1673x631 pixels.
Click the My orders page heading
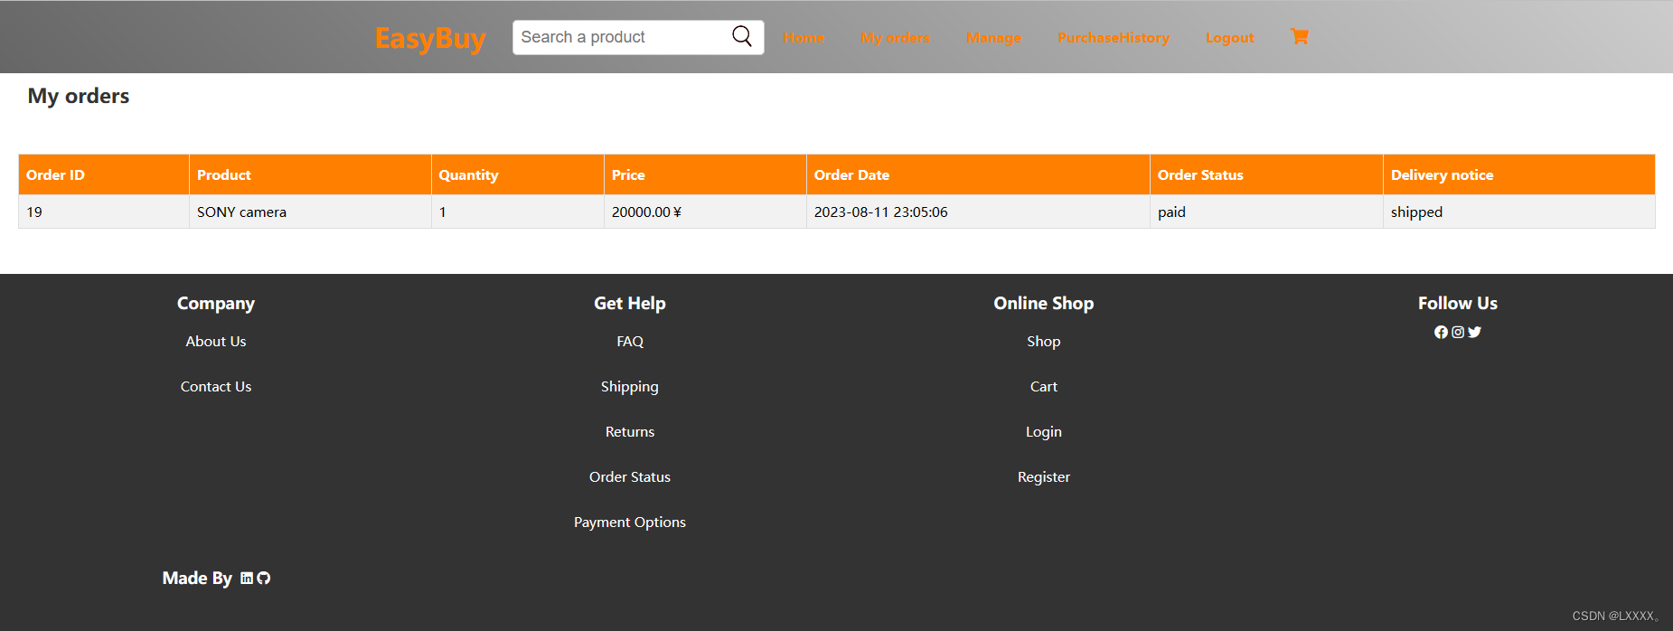[79, 96]
